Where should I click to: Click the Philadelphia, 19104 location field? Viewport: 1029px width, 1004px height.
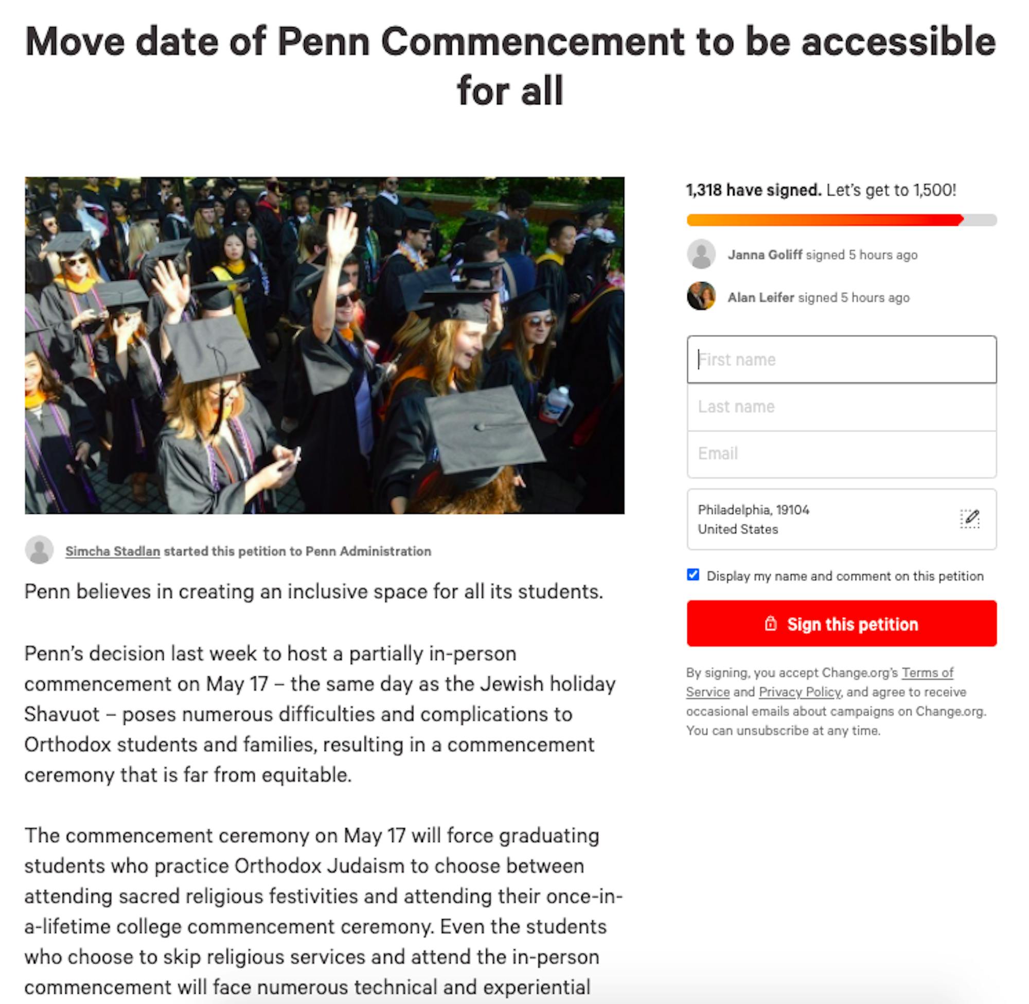(823, 520)
